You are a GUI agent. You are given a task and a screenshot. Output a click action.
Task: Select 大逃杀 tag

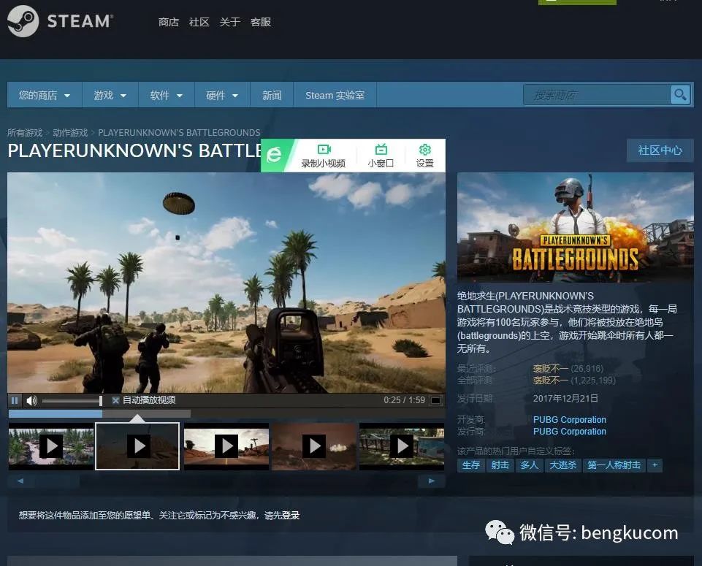pyautogui.click(x=562, y=465)
